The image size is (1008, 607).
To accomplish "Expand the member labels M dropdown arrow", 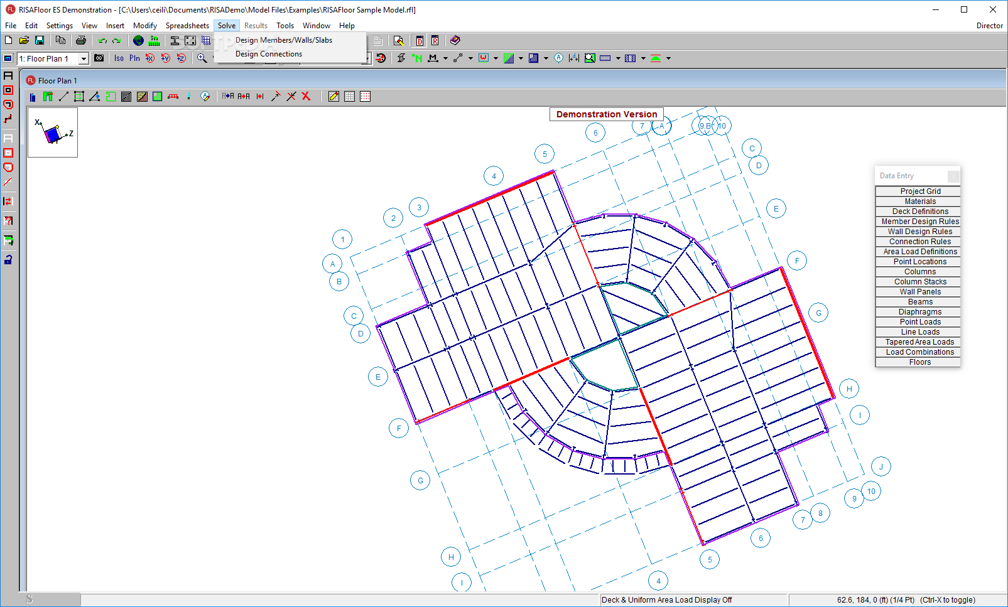I will coord(445,58).
